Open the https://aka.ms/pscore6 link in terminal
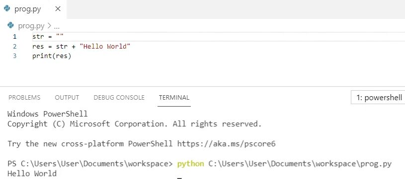405x179 pixels. [x=226, y=144]
